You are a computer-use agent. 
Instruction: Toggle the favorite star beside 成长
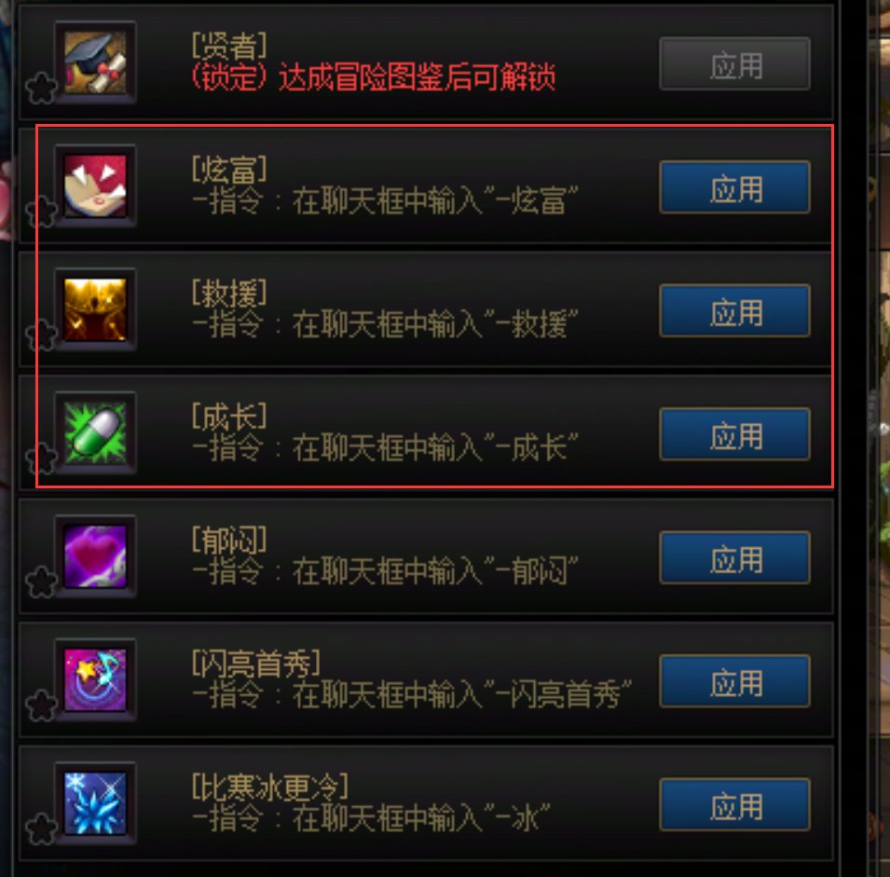41,459
